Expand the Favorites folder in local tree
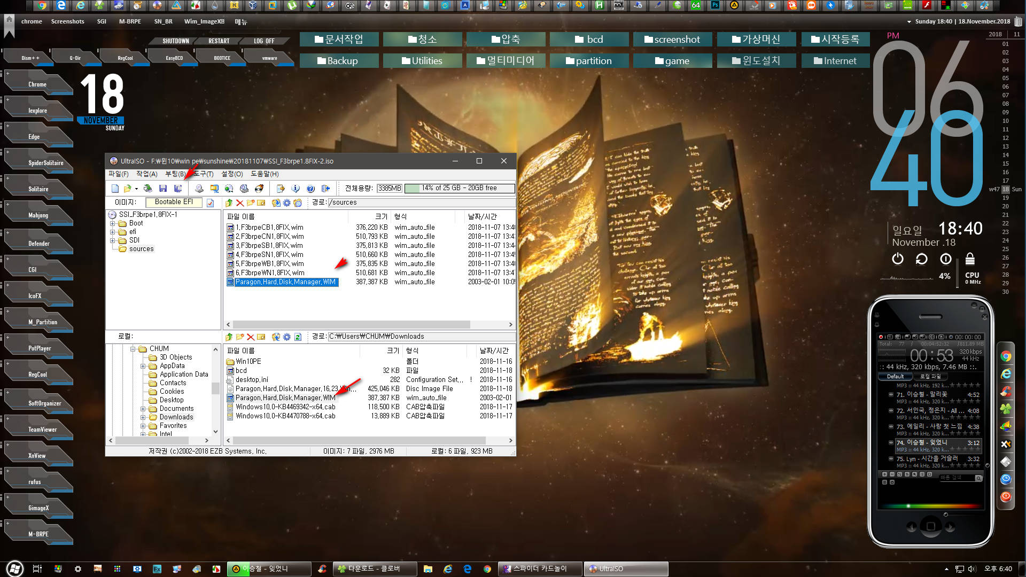The height and width of the screenshot is (577, 1026). coord(143,426)
